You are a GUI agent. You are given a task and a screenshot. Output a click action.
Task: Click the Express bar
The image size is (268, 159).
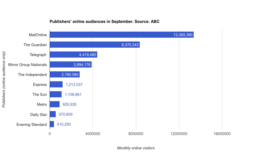point(56,85)
